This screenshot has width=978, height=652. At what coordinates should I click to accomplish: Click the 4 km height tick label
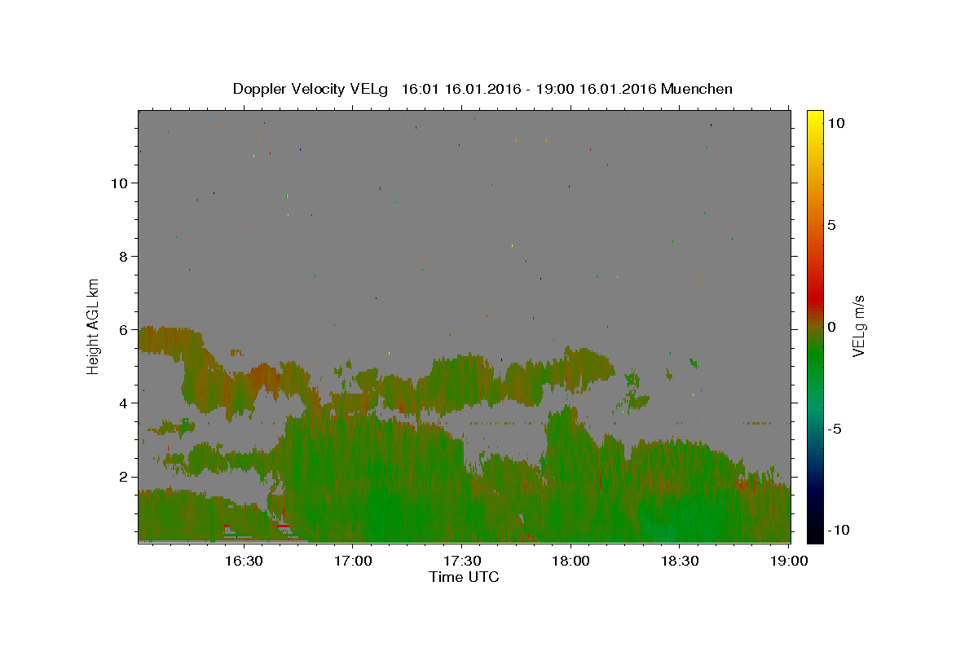124,403
